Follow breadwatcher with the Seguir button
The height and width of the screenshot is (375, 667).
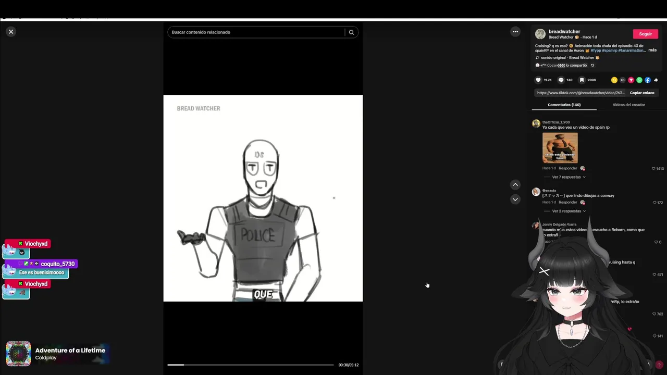[645, 34]
